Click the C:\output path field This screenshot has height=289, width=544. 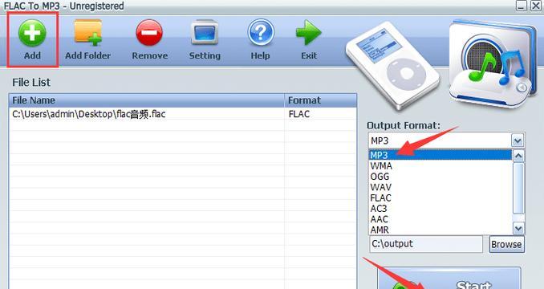click(426, 244)
